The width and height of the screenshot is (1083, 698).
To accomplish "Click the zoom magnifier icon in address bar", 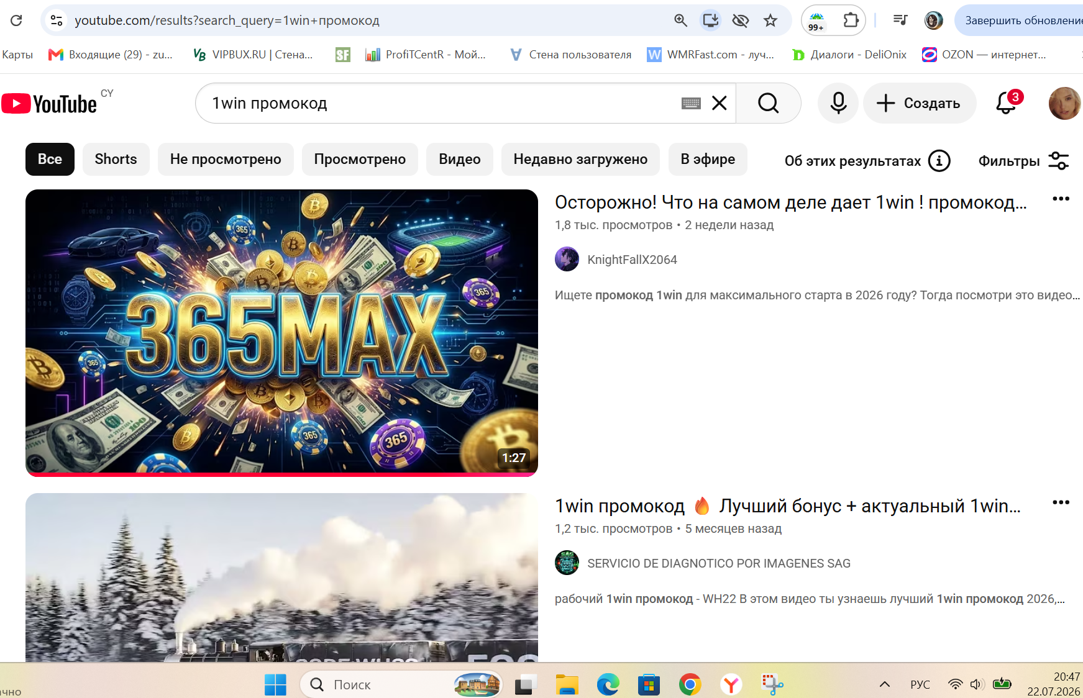I will tap(680, 20).
